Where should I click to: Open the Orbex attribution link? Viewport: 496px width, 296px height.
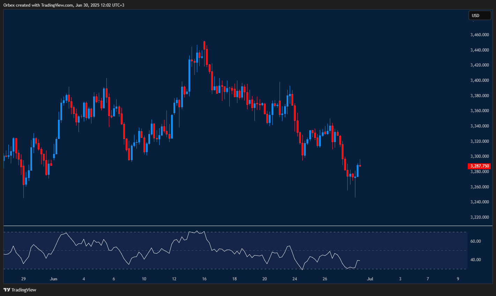(x=9, y=5)
